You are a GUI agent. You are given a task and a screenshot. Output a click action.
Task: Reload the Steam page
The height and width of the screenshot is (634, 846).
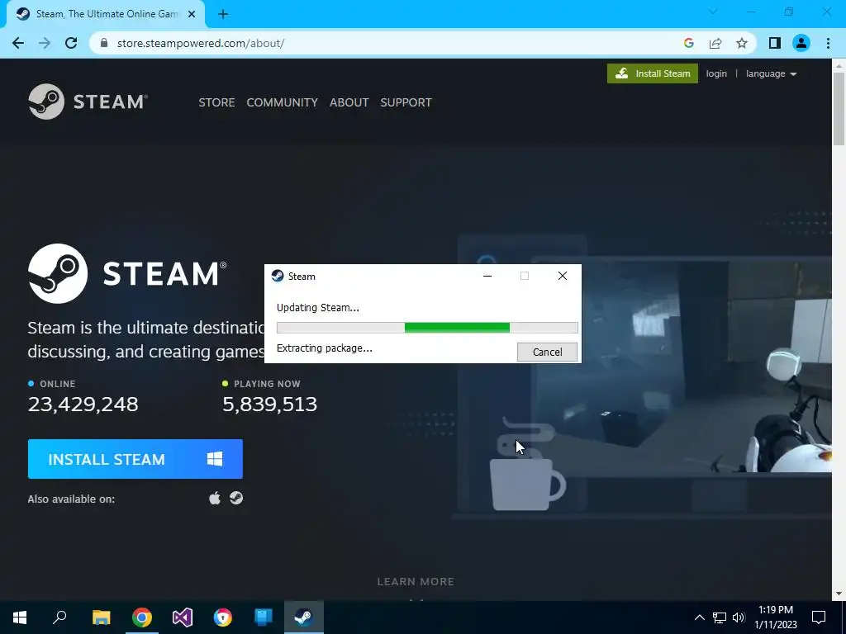coord(71,43)
